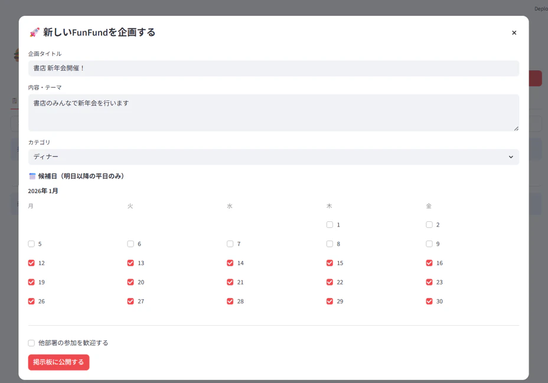548x383 pixels.
Task: Click the カテゴリ field label
Action: (39, 142)
